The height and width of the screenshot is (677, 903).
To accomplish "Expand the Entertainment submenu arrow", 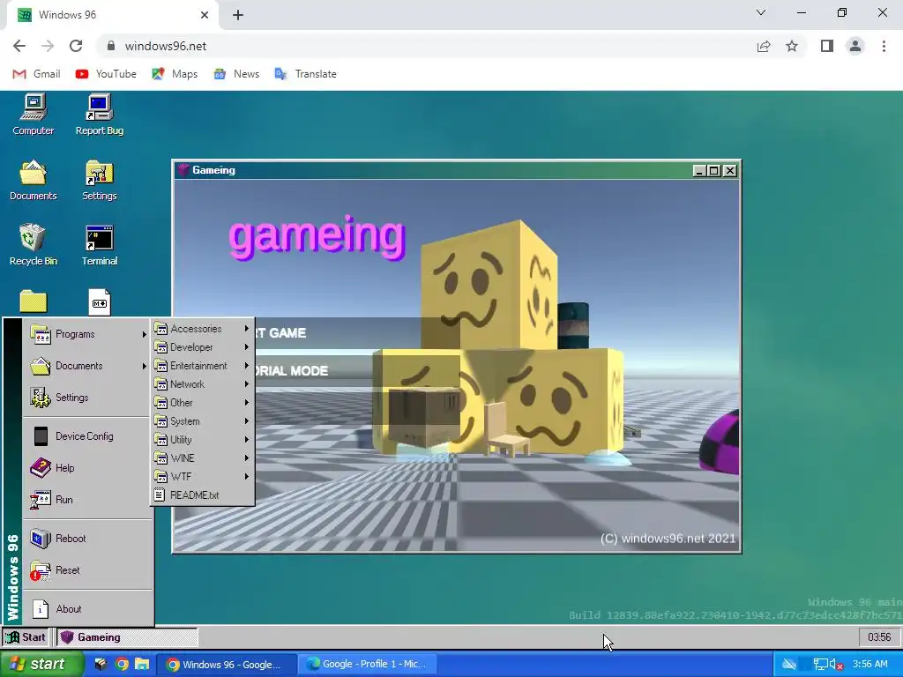I will click(247, 366).
